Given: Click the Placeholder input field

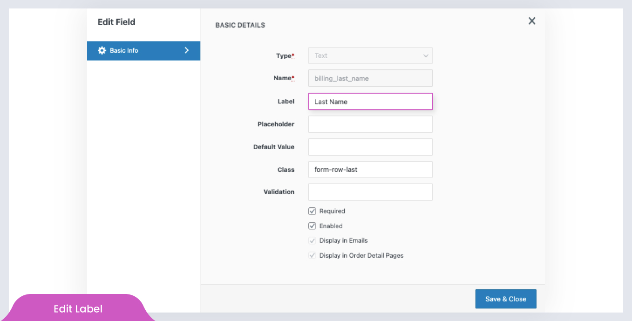Looking at the screenshot, I should (370, 124).
